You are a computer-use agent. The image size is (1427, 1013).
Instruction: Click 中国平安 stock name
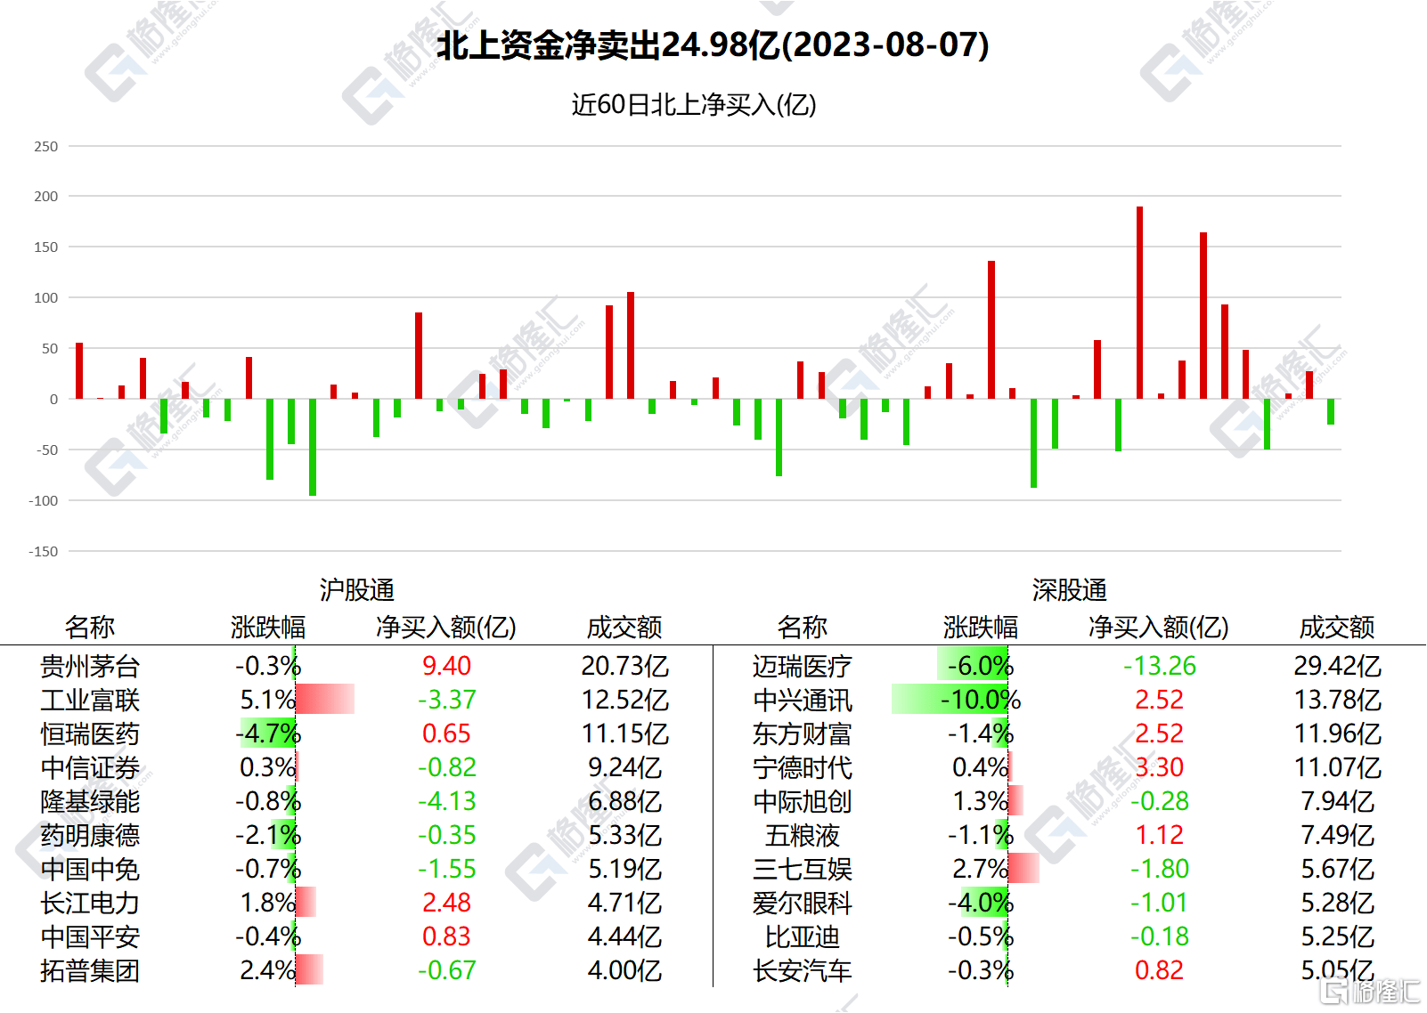tap(90, 936)
